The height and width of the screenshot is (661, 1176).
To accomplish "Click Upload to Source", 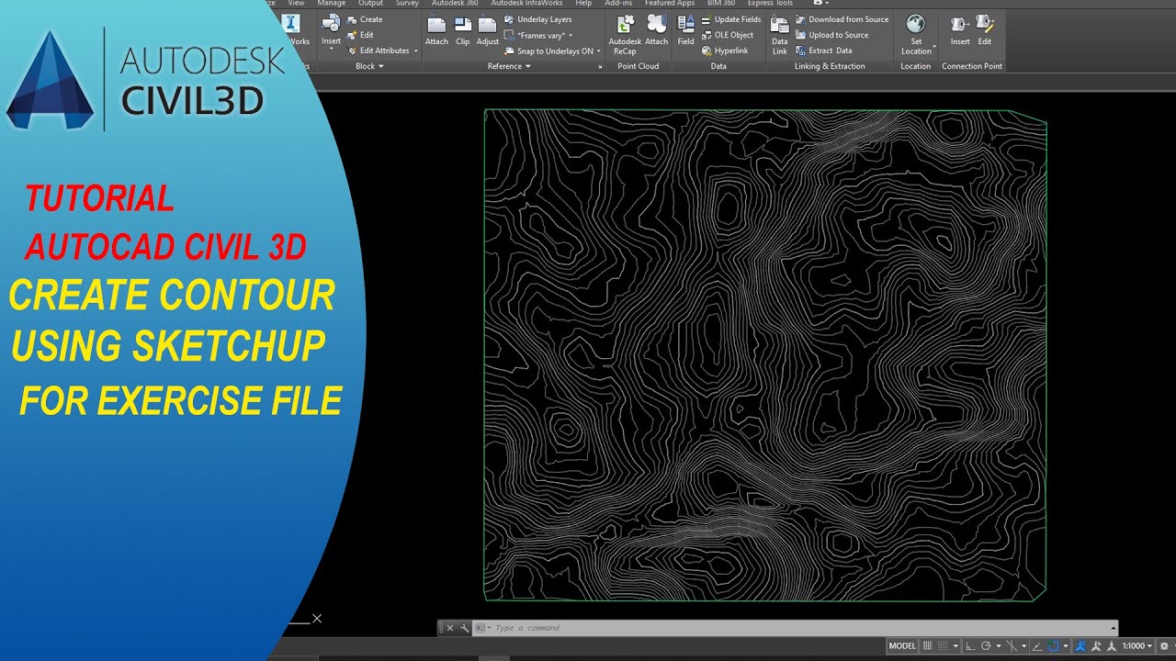I will pyautogui.click(x=832, y=35).
